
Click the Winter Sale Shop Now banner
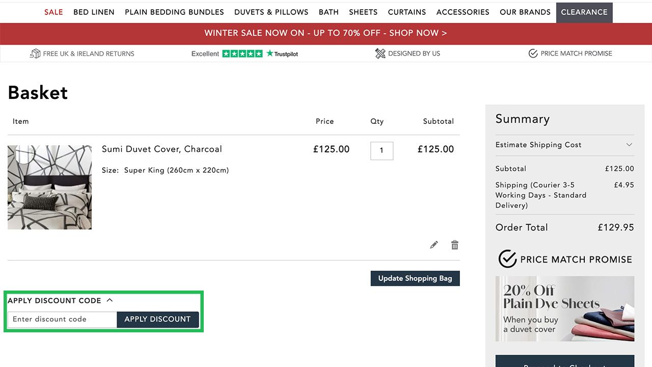pos(325,33)
